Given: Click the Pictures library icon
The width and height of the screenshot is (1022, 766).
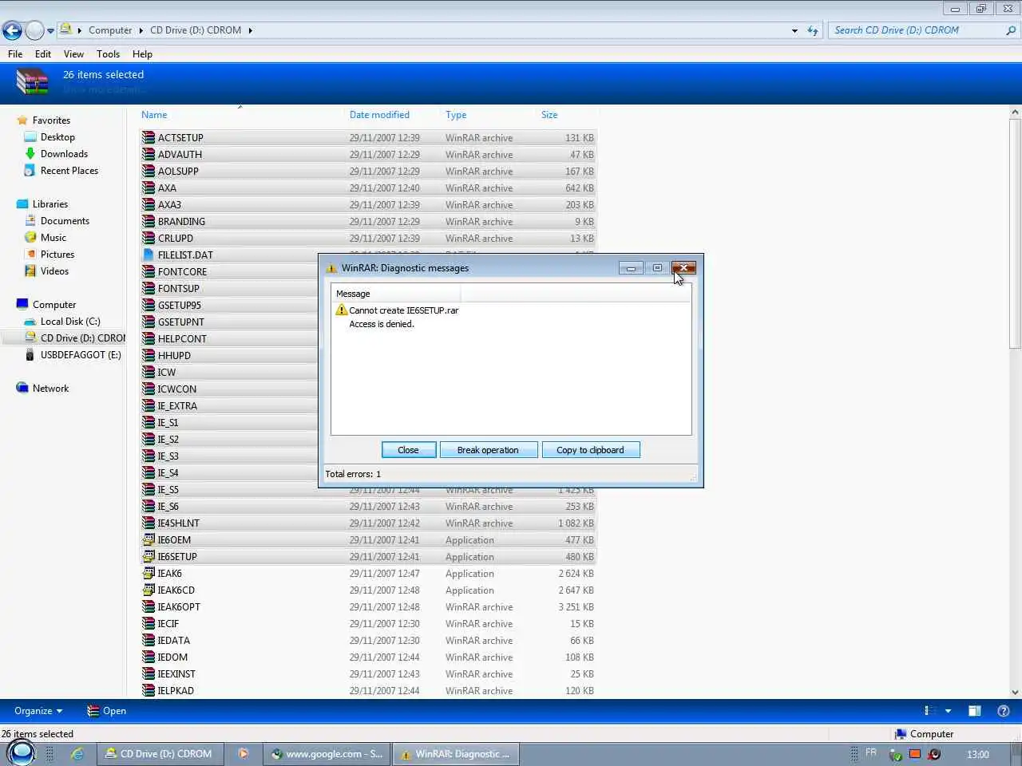Looking at the screenshot, I should [x=30, y=254].
